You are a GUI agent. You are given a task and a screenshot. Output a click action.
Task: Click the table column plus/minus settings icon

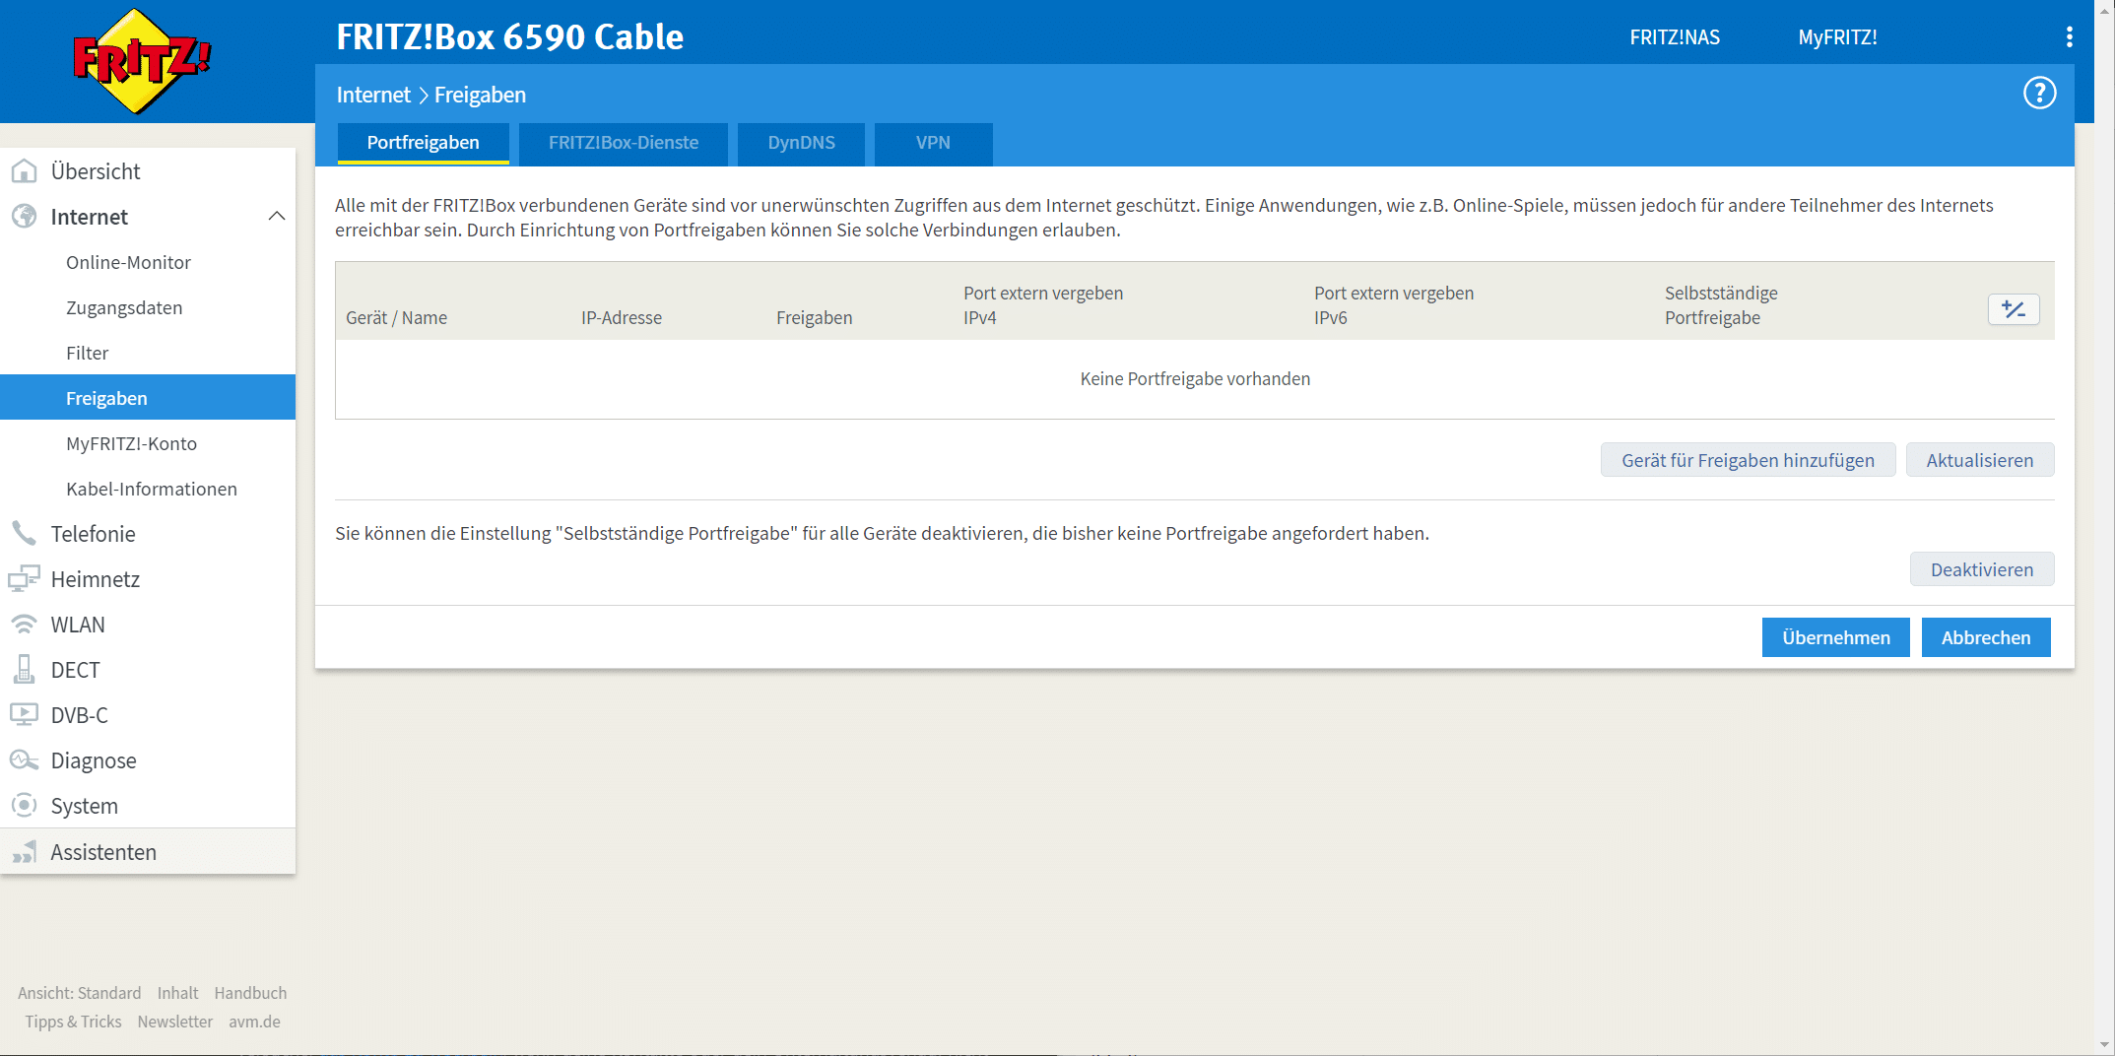(2013, 309)
